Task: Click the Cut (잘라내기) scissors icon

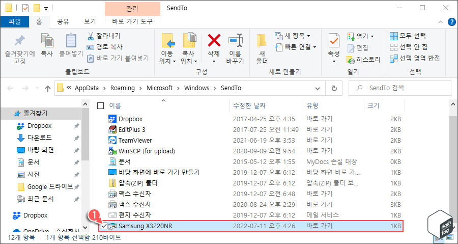Action: pos(90,36)
